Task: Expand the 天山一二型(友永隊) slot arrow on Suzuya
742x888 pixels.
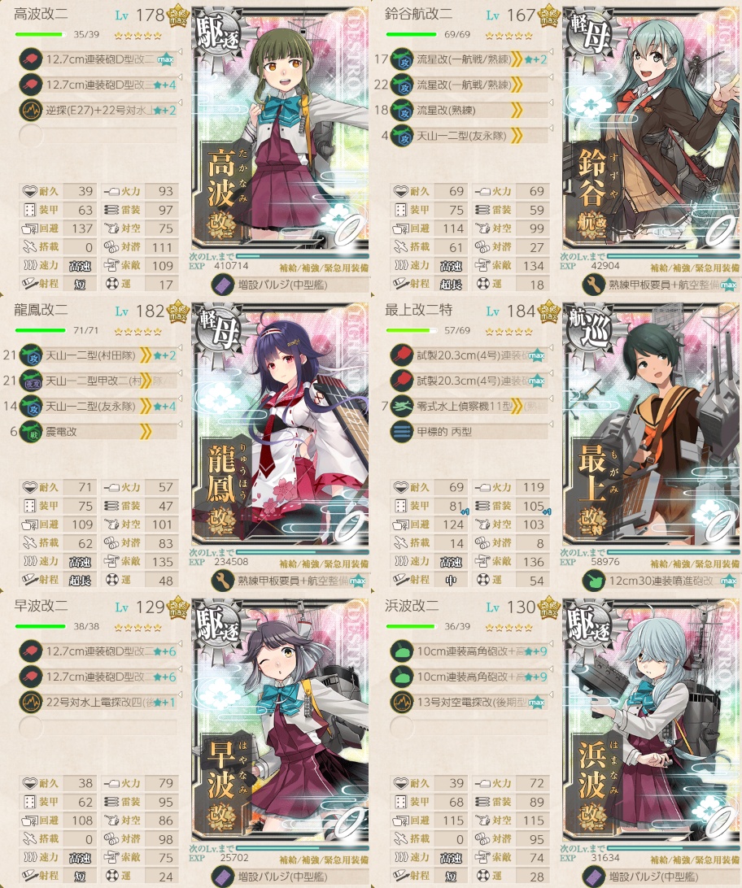Action: tap(551, 128)
